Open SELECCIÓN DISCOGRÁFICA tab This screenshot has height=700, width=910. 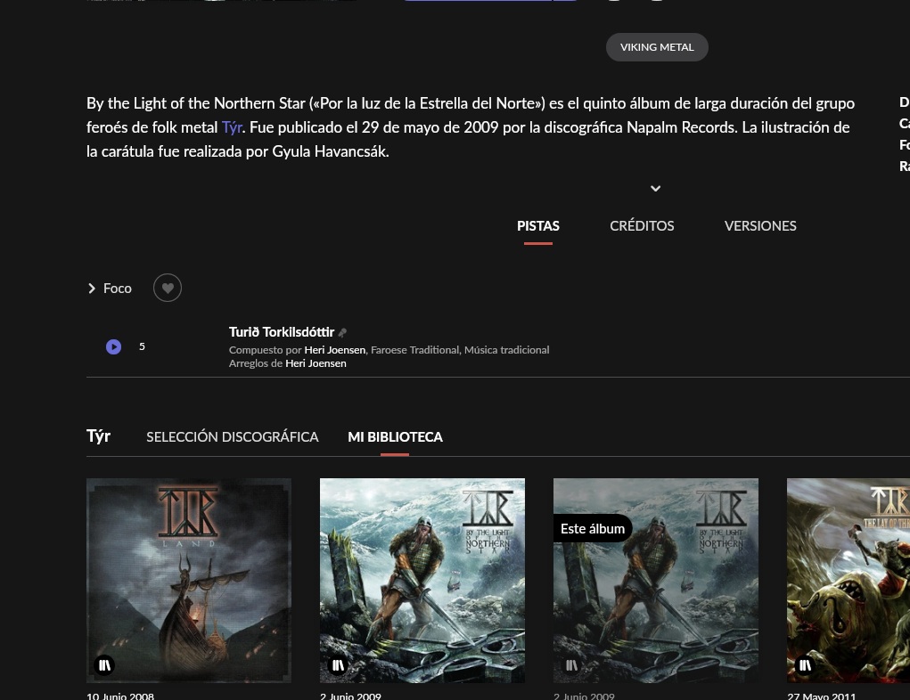tap(232, 436)
